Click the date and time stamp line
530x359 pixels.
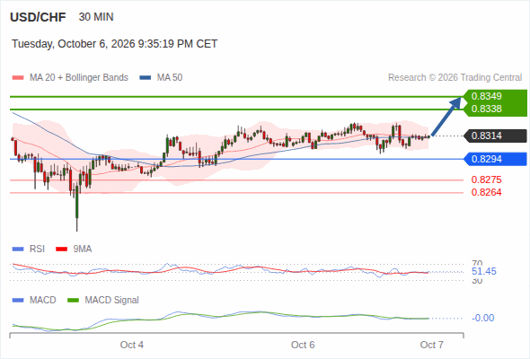[115, 44]
